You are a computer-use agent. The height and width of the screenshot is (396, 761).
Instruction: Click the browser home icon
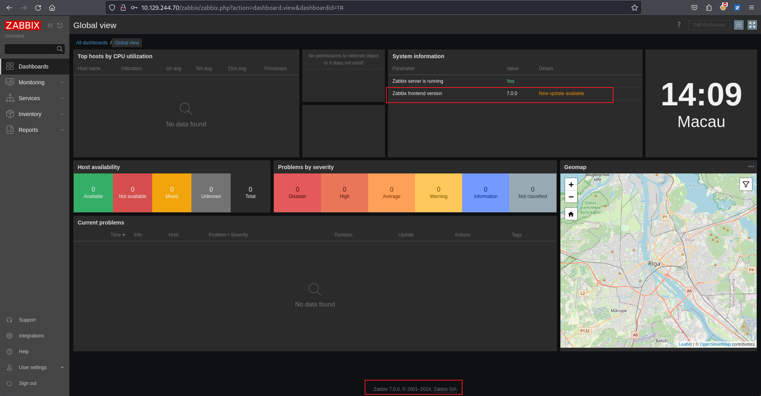click(52, 8)
